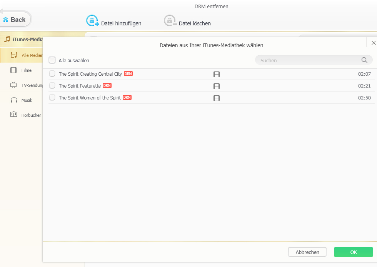Select The Spirit Women of the Spirit checkbox
The width and height of the screenshot is (377, 267).
(x=52, y=98)
